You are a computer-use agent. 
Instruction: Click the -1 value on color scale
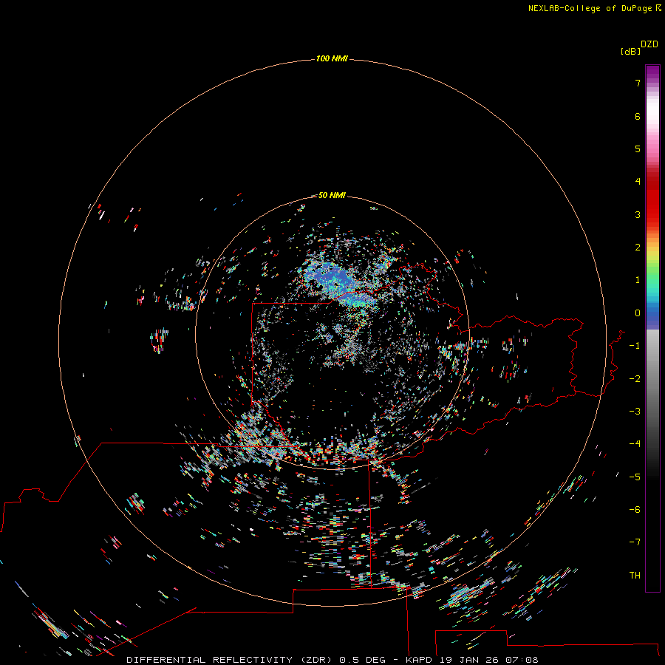(x=635, y=346)
